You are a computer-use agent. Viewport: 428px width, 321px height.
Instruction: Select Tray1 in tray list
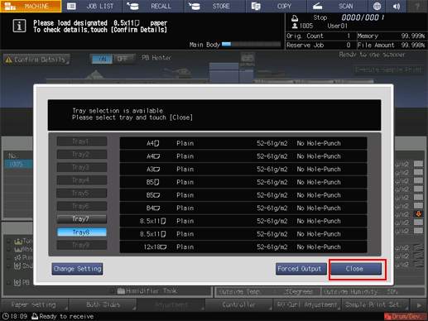(82, 141)
